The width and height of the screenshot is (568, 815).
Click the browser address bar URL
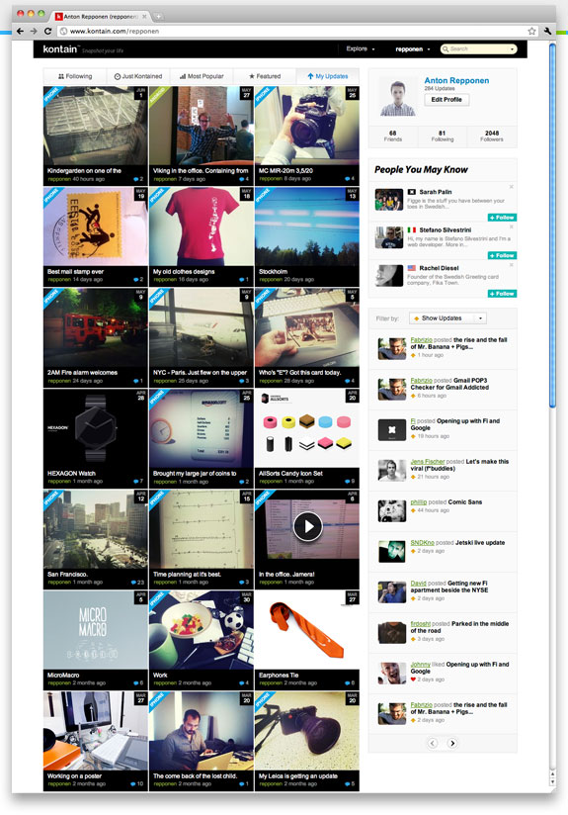click(115, 32)
